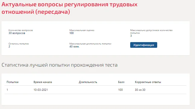Screen dimensions: 195x109
Task: Click the score 100 in the table row
Action: point(120,90)
